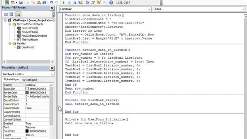This screenshot has width=247, height=139.
Task: Select Feuil3 (BaseDonnées) in project tree
Action: click(x=34, y=36)
